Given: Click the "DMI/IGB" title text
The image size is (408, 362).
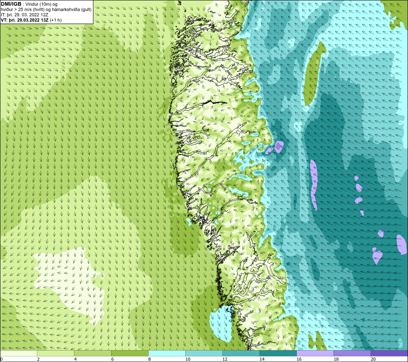Looking at the screenshot, I should coord(11,4).
